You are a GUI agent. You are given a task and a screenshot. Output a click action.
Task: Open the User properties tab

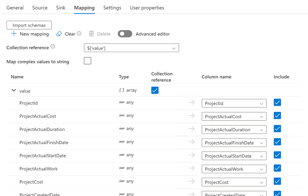click(x=147, y=8)
